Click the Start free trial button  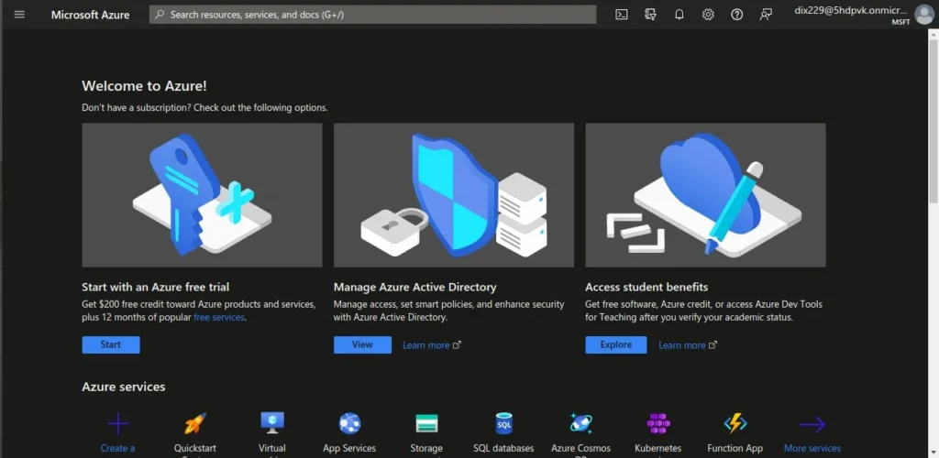pos(111,344)
